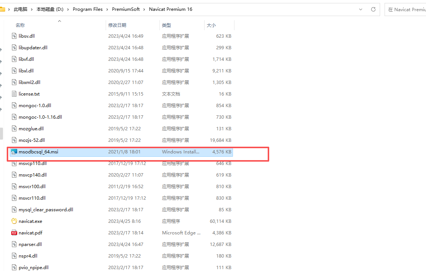Expand the chevron after PremiumSoft breadcrumb
426x271 pixels.
[144, 9]
